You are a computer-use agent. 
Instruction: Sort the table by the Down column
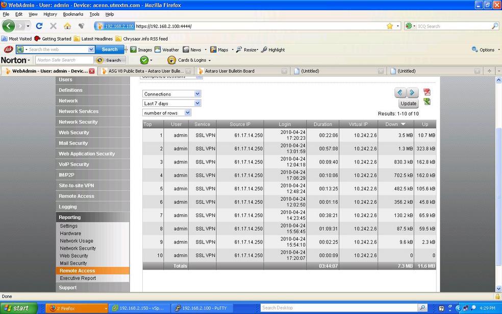(x=395, y=124)
